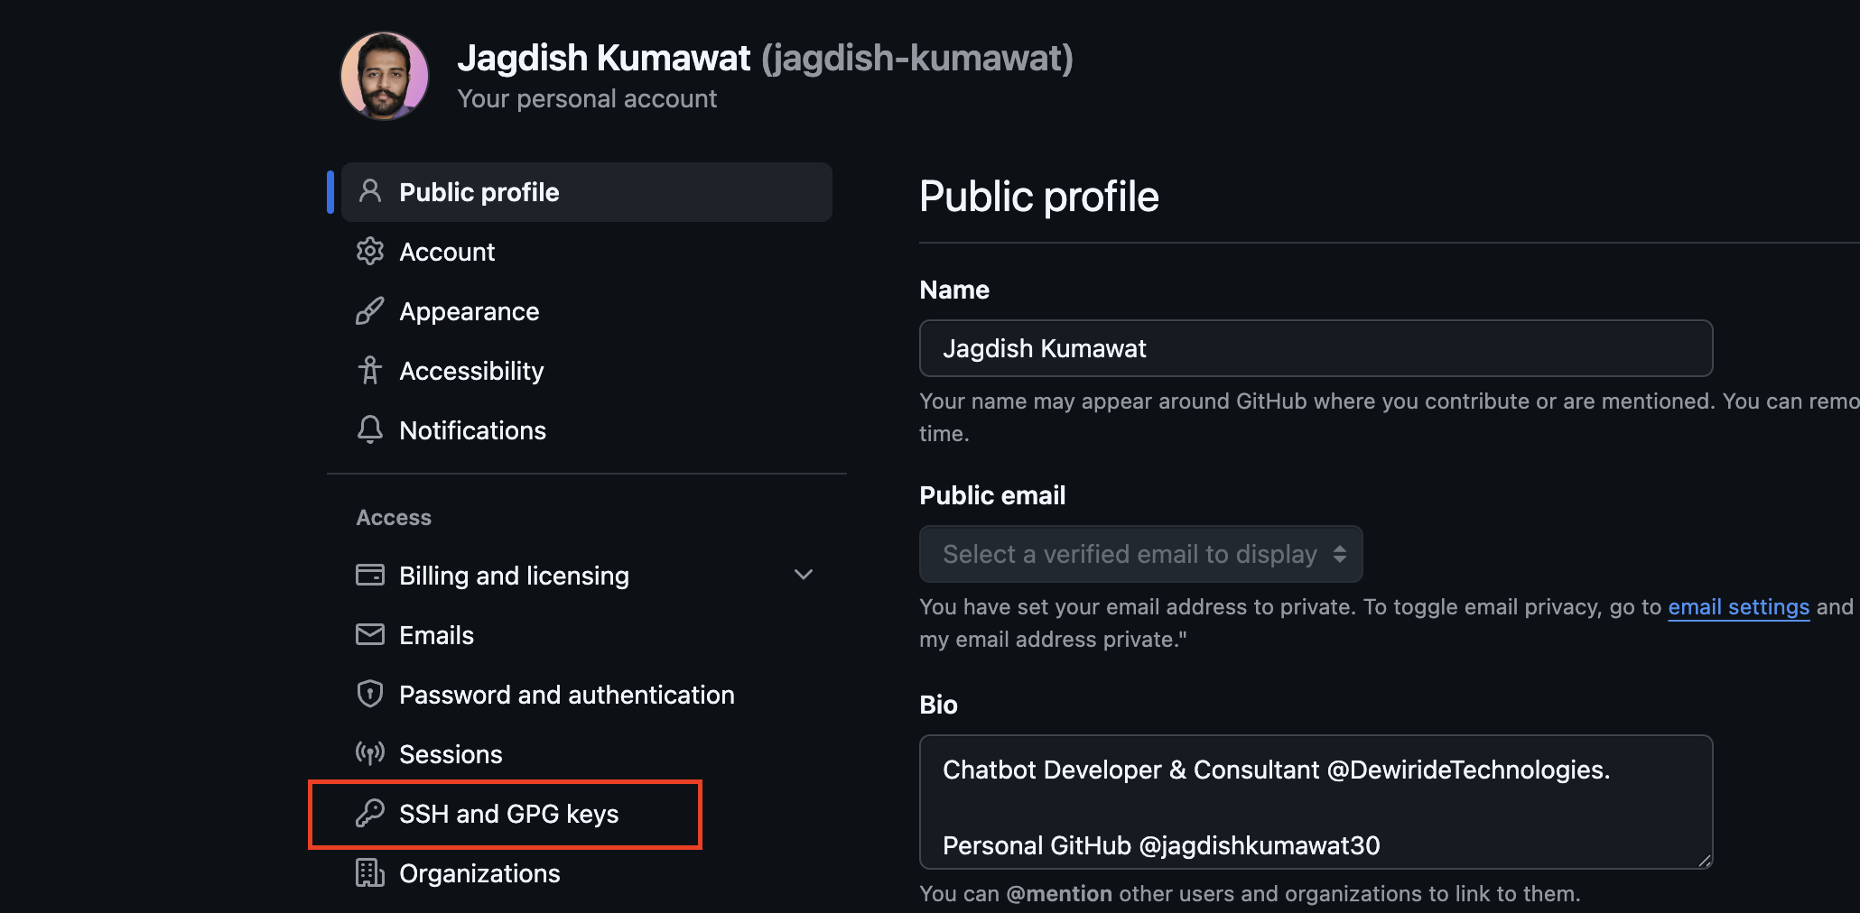
Task: Click the profile avatar picture
Action: (384, 76)
